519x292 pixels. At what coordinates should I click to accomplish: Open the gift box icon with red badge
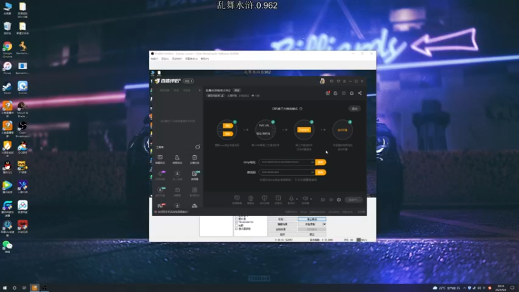[x=328, y=93]
